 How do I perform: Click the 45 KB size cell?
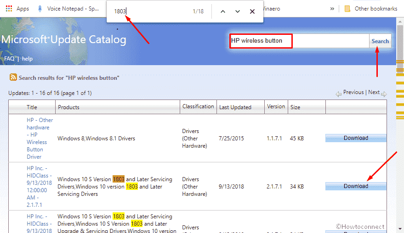click(x=297, y=139)
